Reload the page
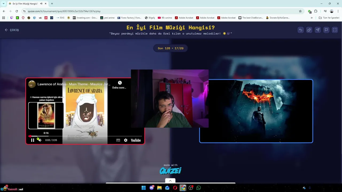The image size is (342, 192). pyautogui.click(x=17, y=11)
